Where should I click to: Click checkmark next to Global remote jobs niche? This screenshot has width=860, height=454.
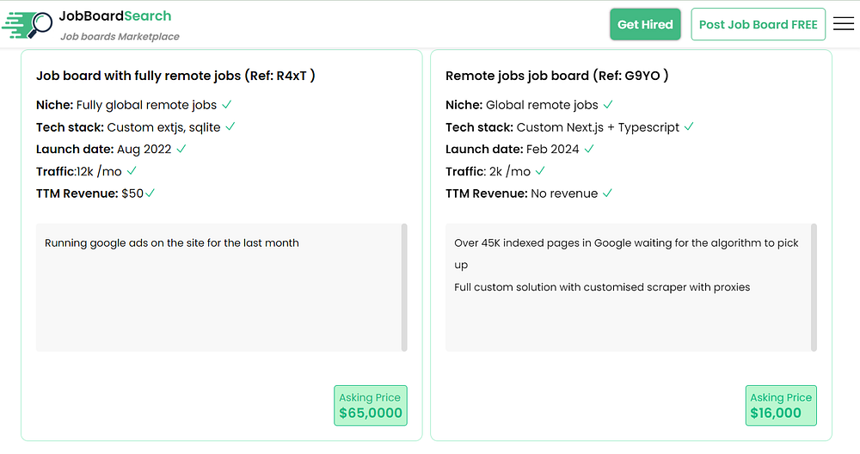coord(608,105)
